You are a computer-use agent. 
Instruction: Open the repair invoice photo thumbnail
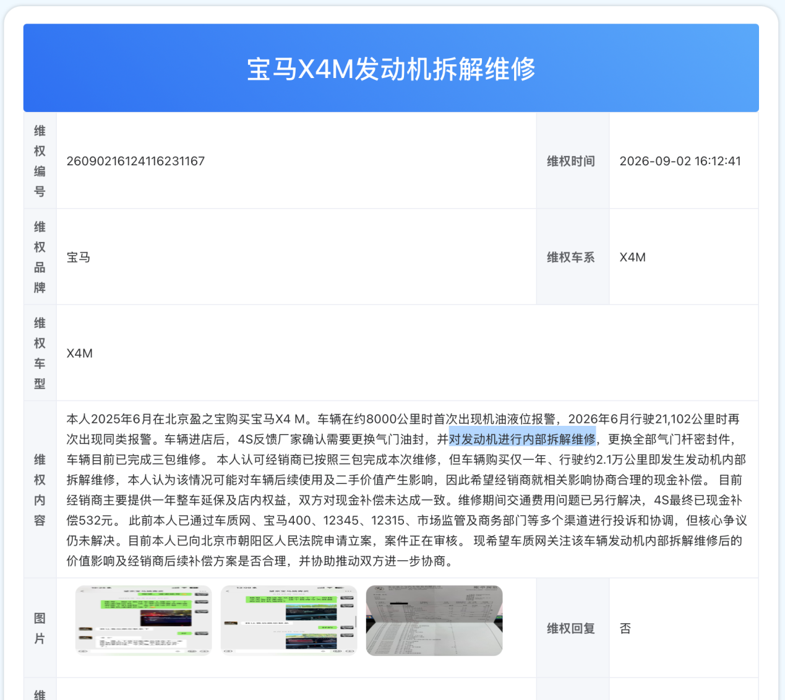coord(434,620)
